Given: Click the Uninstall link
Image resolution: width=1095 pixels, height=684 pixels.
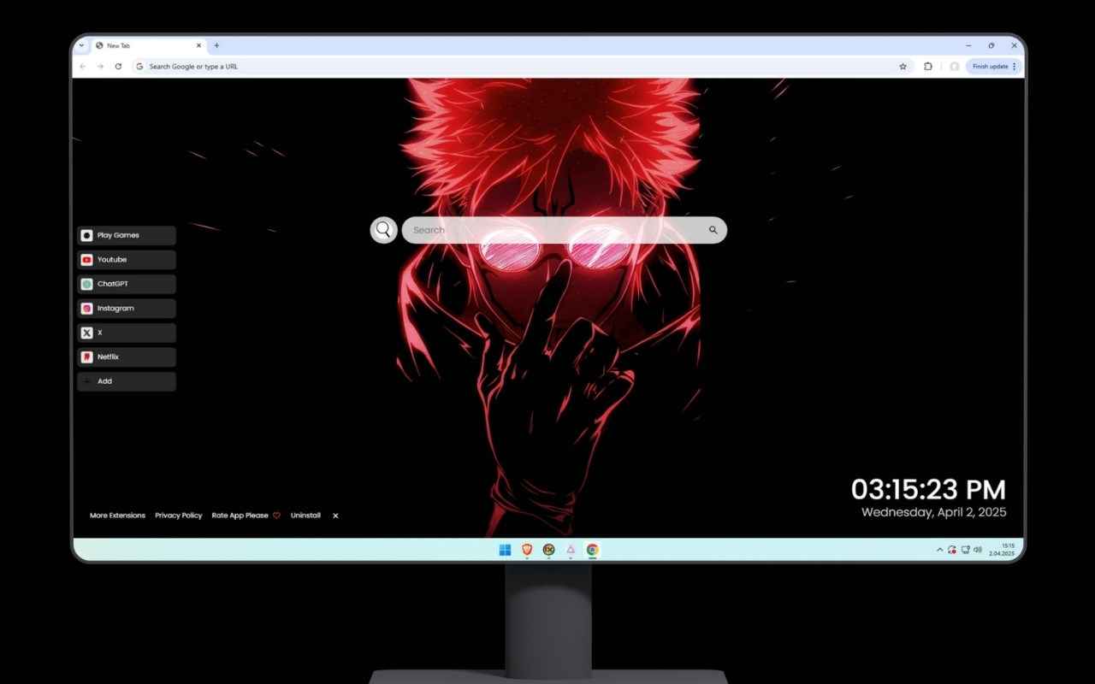Looking at the screenshot, I should (x=305, y=516).
